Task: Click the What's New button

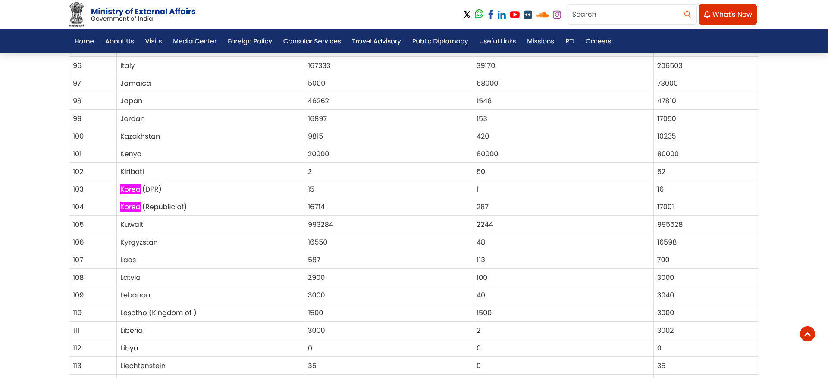Action: pyautogui.click(x=728, y=15)
